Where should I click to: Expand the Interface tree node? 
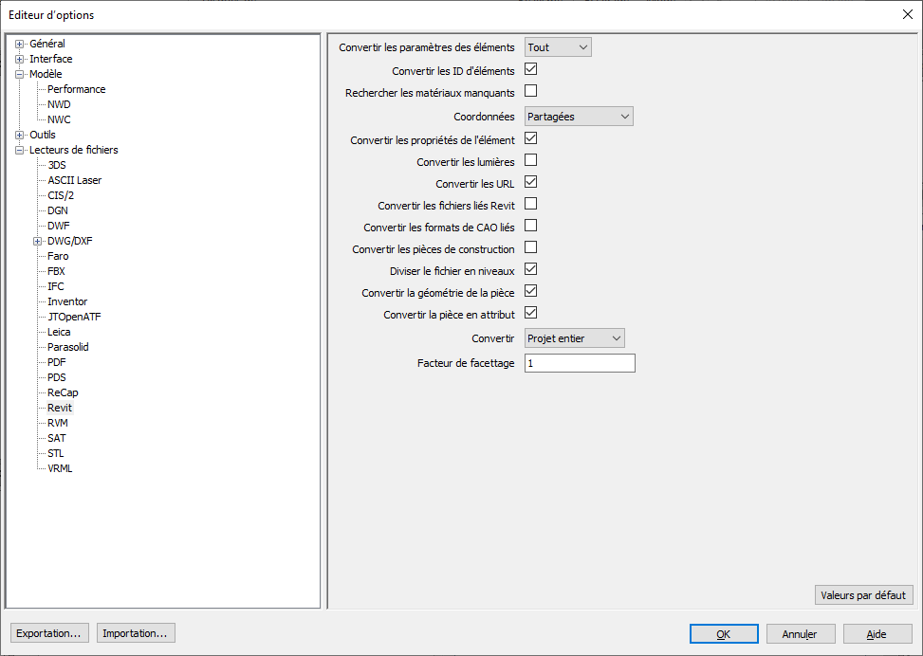pos(19,59)
